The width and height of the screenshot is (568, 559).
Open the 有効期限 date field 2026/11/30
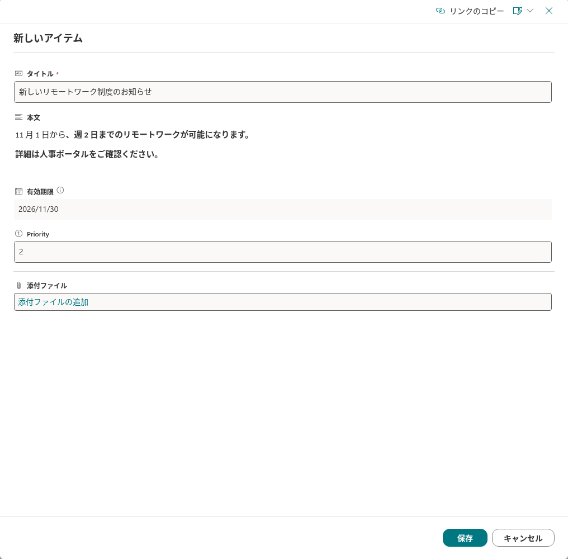click(282, 210)
